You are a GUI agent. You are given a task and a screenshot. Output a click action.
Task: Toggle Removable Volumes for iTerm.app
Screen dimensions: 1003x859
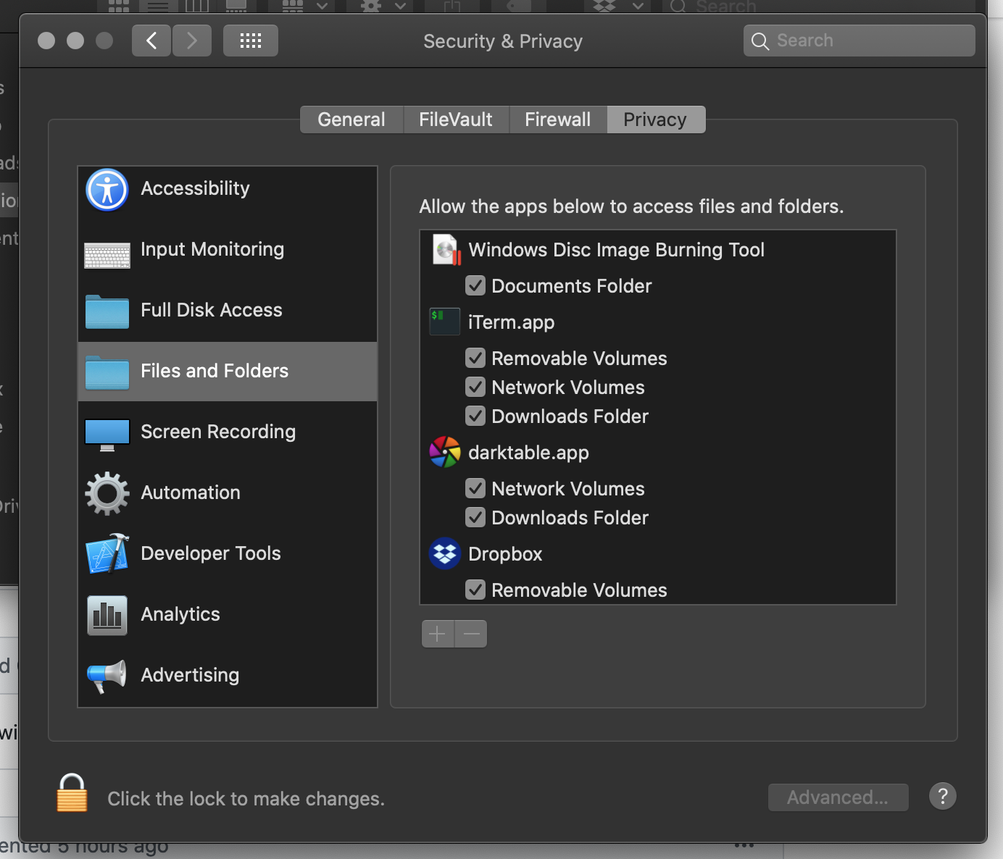click(475, 358)
